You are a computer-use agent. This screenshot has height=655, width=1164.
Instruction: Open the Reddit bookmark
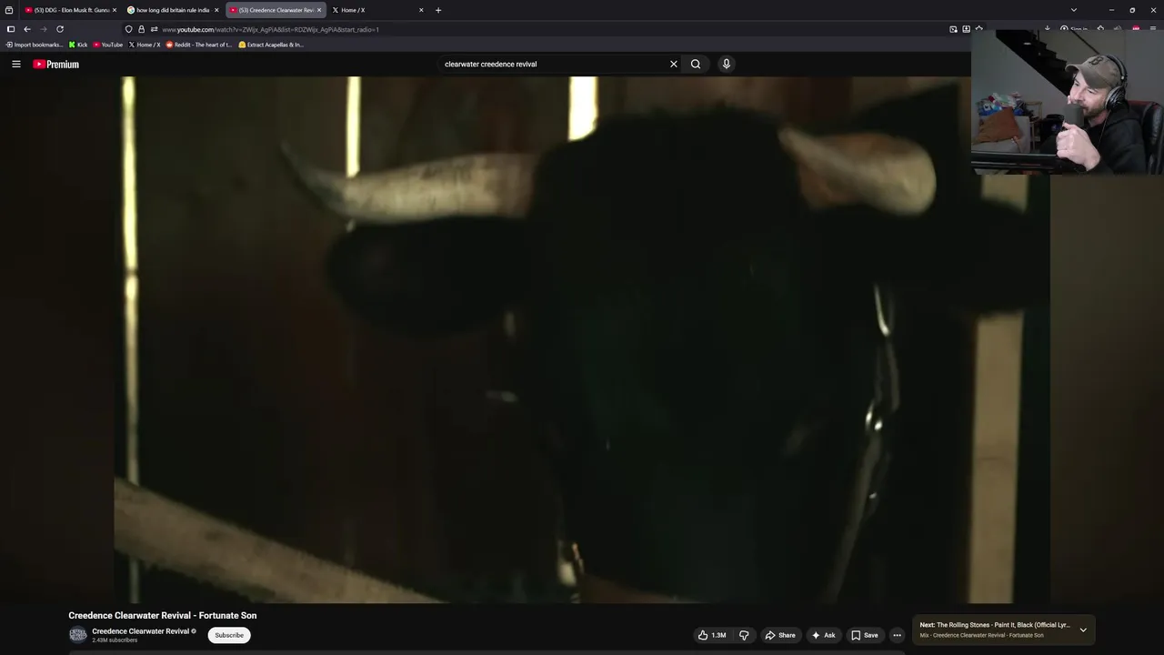(199, 45)
